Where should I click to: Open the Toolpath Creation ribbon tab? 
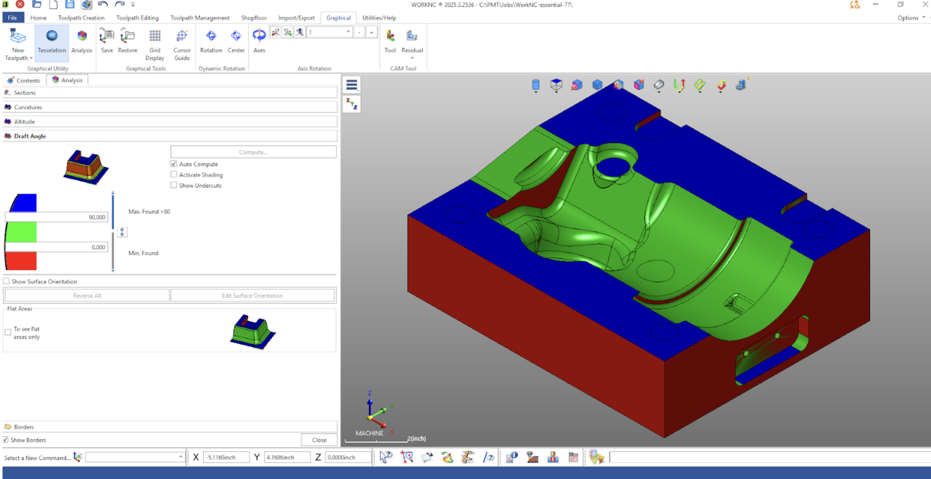click(81, 18)
